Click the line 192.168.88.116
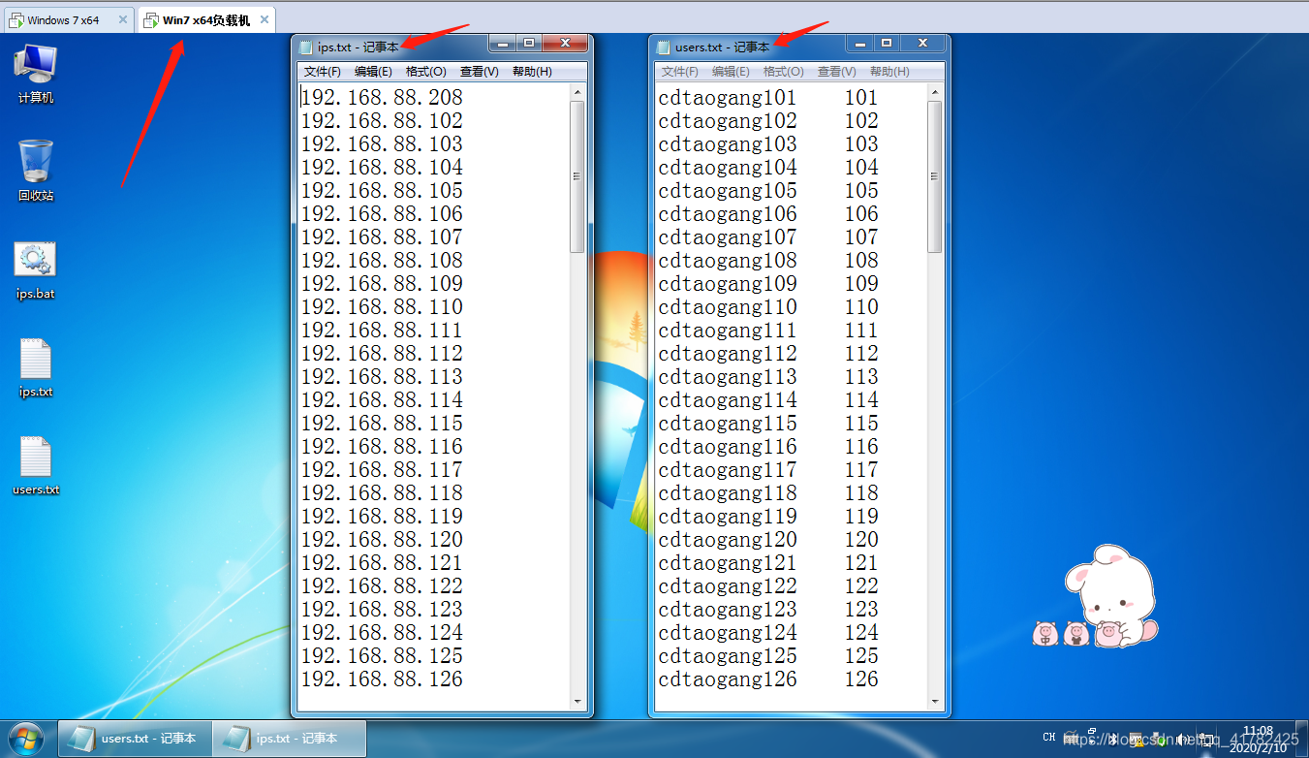The width and height of the screenshot is (1309, 758). coord(382,447)
